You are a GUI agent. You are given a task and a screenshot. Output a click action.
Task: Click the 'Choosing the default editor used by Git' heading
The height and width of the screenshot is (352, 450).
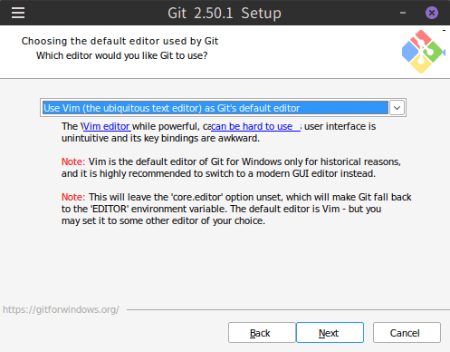(120, 41)
